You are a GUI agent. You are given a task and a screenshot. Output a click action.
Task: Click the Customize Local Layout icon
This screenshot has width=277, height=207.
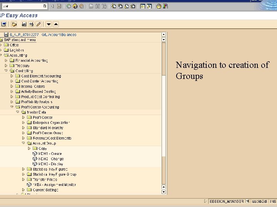(165, 7)
